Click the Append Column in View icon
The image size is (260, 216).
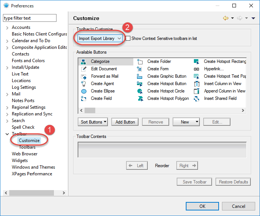(196, 91)
